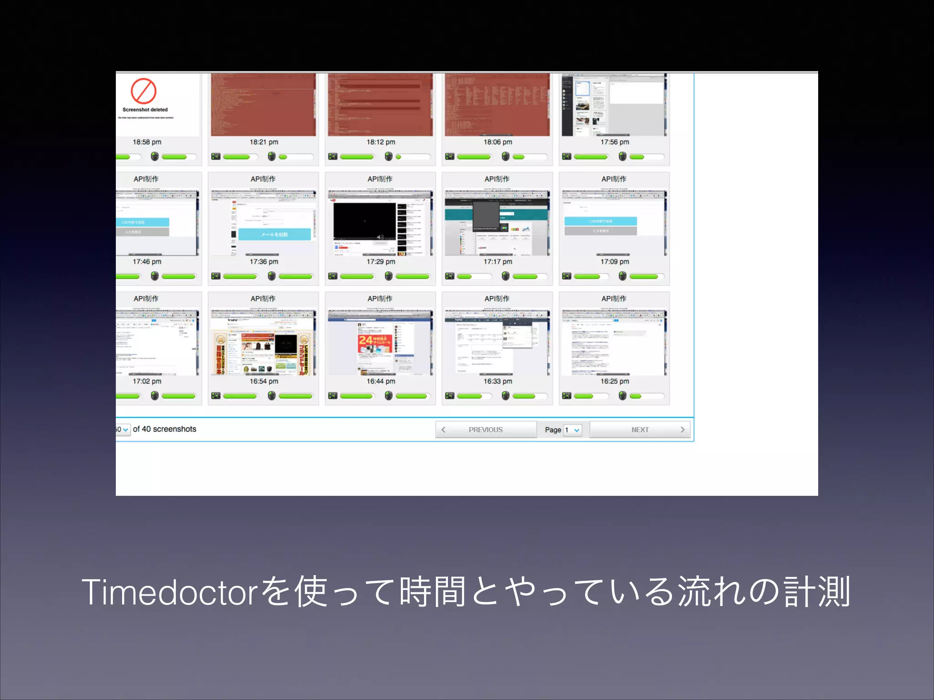The image size is (934, 700).
Task: Go to the NEXT page
Action: [640, 430]
